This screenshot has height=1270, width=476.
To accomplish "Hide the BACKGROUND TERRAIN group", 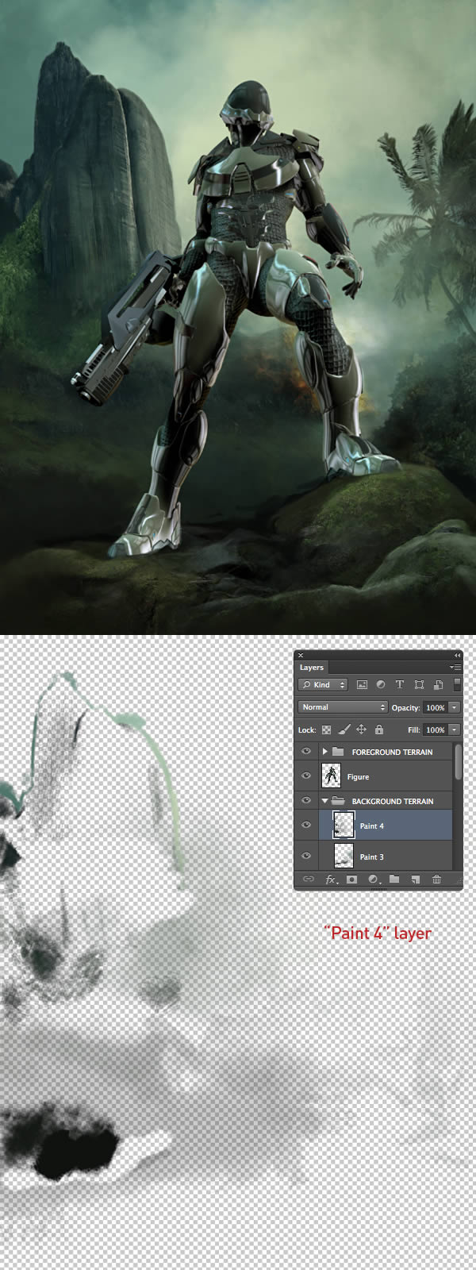I will (306, 801).
